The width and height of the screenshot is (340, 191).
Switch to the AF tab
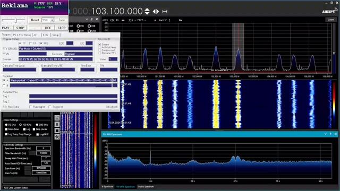[x=35, y=35]
